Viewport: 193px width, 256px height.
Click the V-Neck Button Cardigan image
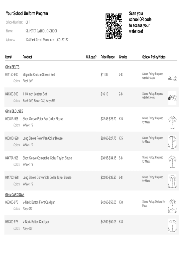172,225
